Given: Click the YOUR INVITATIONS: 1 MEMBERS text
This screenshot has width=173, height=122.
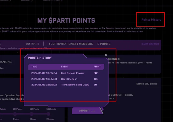Looking at the screenshot, I should 71,44.
